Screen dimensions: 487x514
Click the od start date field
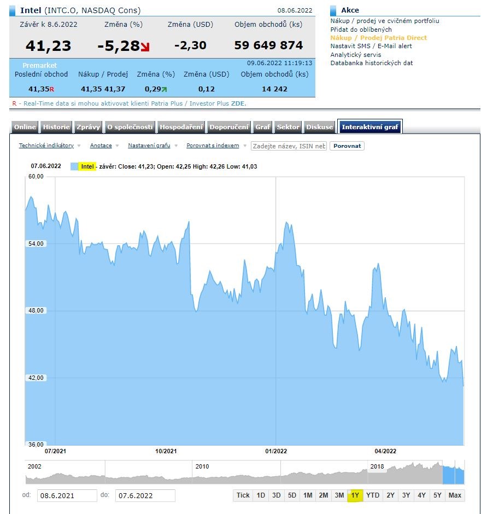click(x=67, y=495)
